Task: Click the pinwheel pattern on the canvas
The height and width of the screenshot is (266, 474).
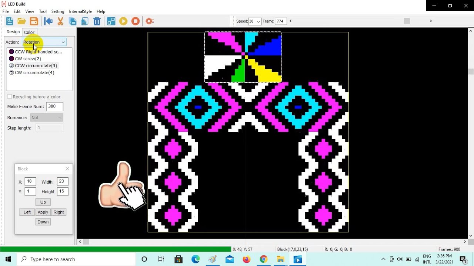Action: pyautogui.click(x=243, y=57)
